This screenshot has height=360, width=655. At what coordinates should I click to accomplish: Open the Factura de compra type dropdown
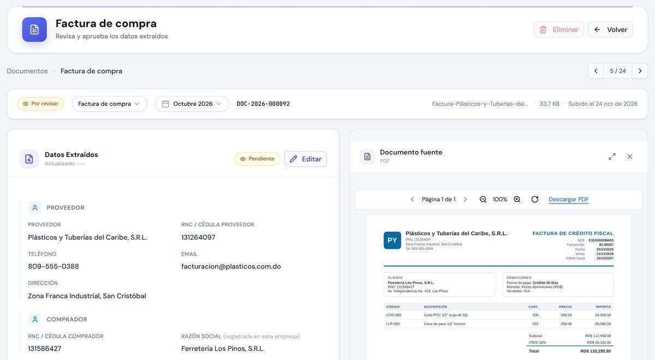click(109, 104)
